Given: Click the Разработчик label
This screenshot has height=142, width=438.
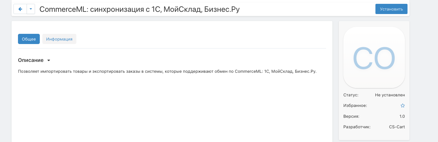Looking at the screenshot, I should (x=357, y=127).
